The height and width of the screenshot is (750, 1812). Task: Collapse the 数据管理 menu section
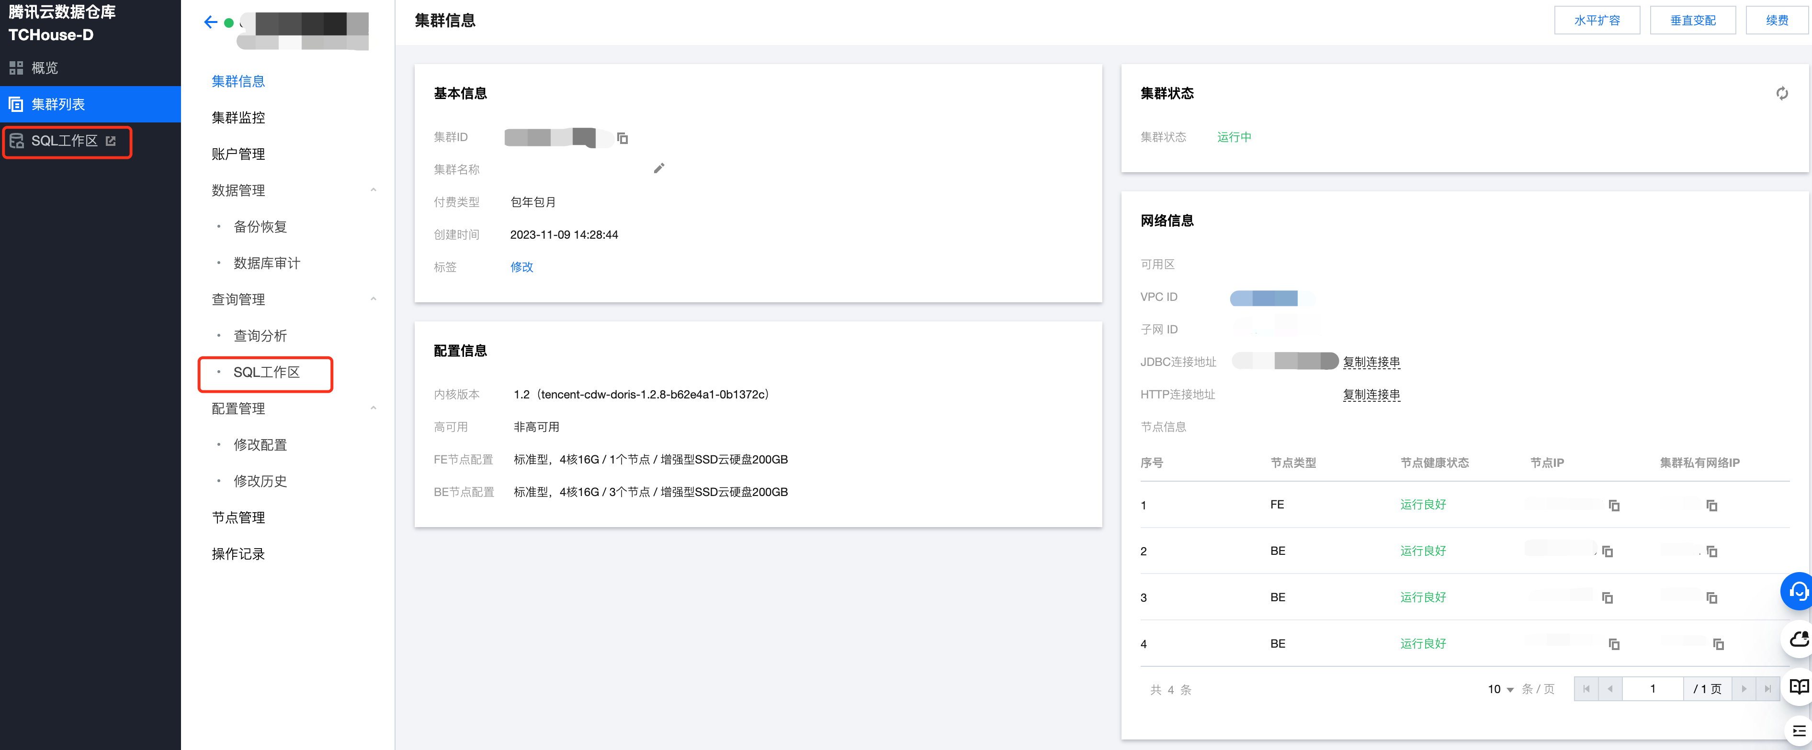pyautogui.click(x=373, y=190)
